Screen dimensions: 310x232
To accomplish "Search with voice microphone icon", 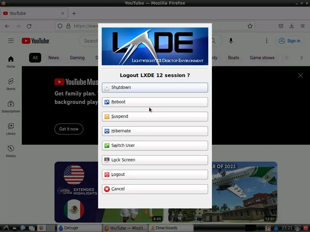I will pyautogui.click(x=231, y=41).
